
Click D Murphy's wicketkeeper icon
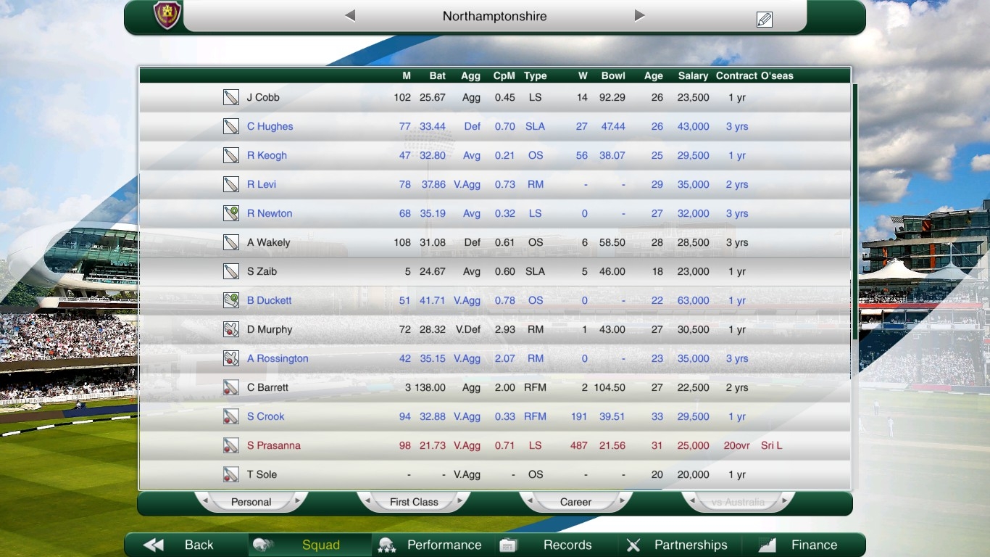point(231,329)
